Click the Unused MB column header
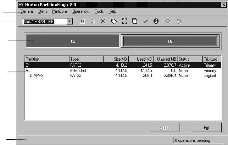 pos(166,59)
